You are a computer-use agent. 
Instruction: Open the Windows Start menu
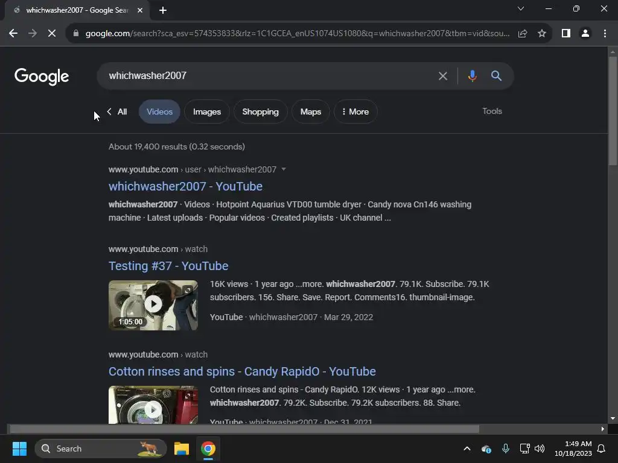click(x=19, y=449)
